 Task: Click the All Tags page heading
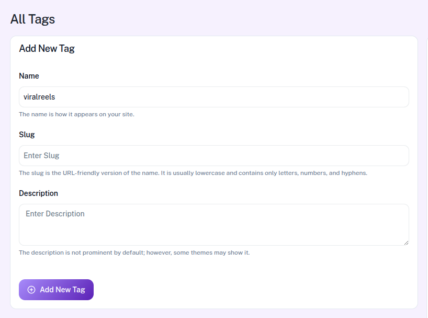pos(32,19)
